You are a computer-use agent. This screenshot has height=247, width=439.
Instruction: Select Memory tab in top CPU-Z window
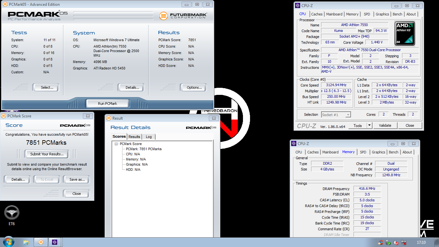pyautogui.click(x=352, y=14)
